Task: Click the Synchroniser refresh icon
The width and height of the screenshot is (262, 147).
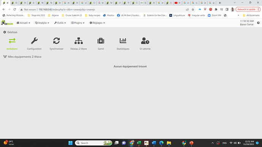Action: (57, 41)
